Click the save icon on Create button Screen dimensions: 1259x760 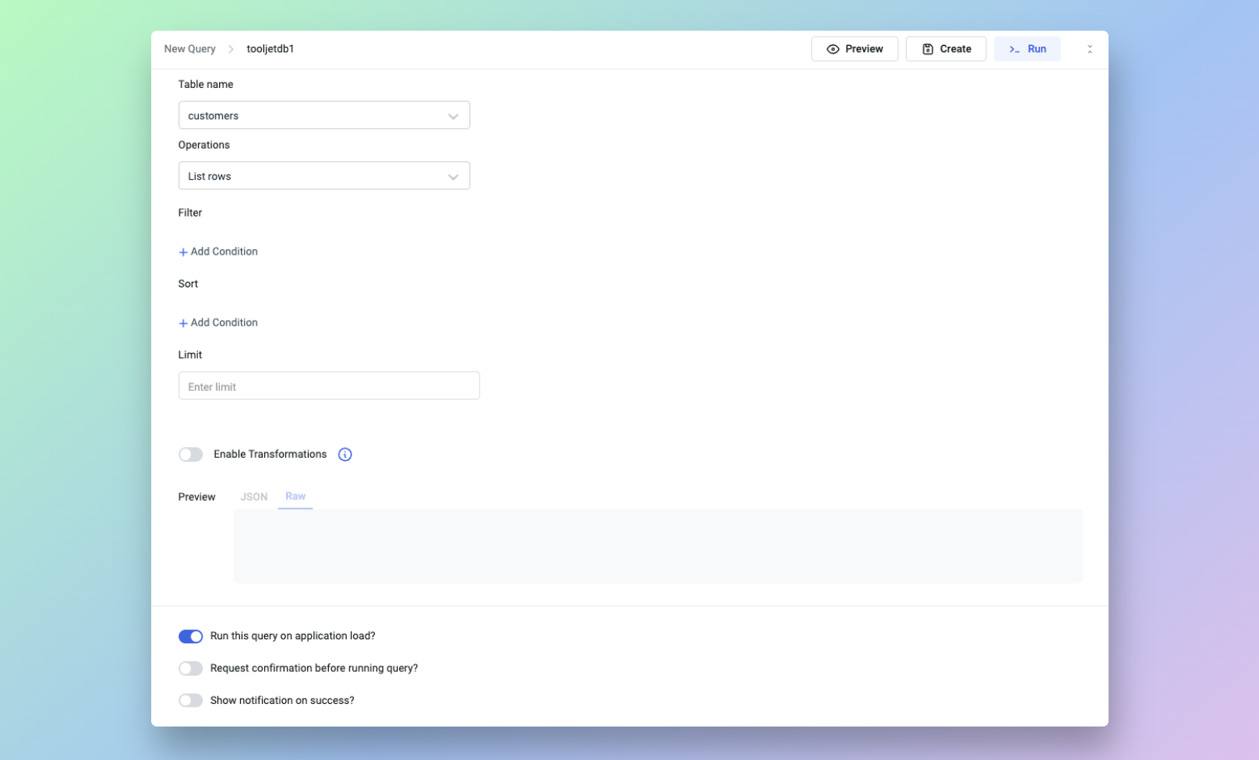click(x=928, y=49)
